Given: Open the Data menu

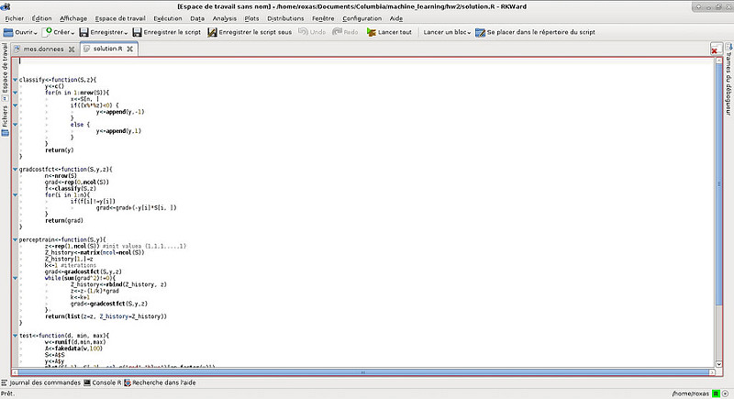Looking at the screenshot, I should tap(197, 18).
